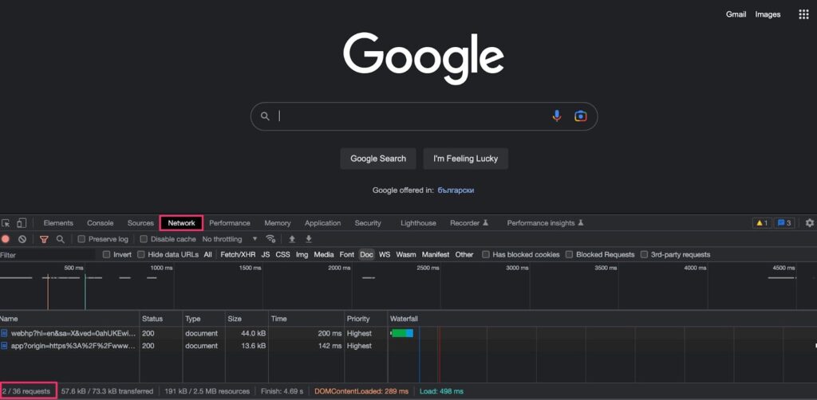
Task: Filter requests by Fetch/XHR
Action: click(x=238, y=254)
